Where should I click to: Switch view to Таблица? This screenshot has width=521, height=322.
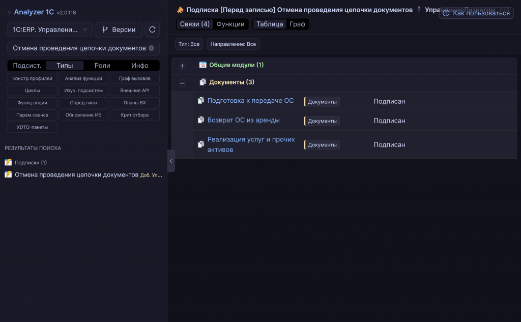[270, 24]
